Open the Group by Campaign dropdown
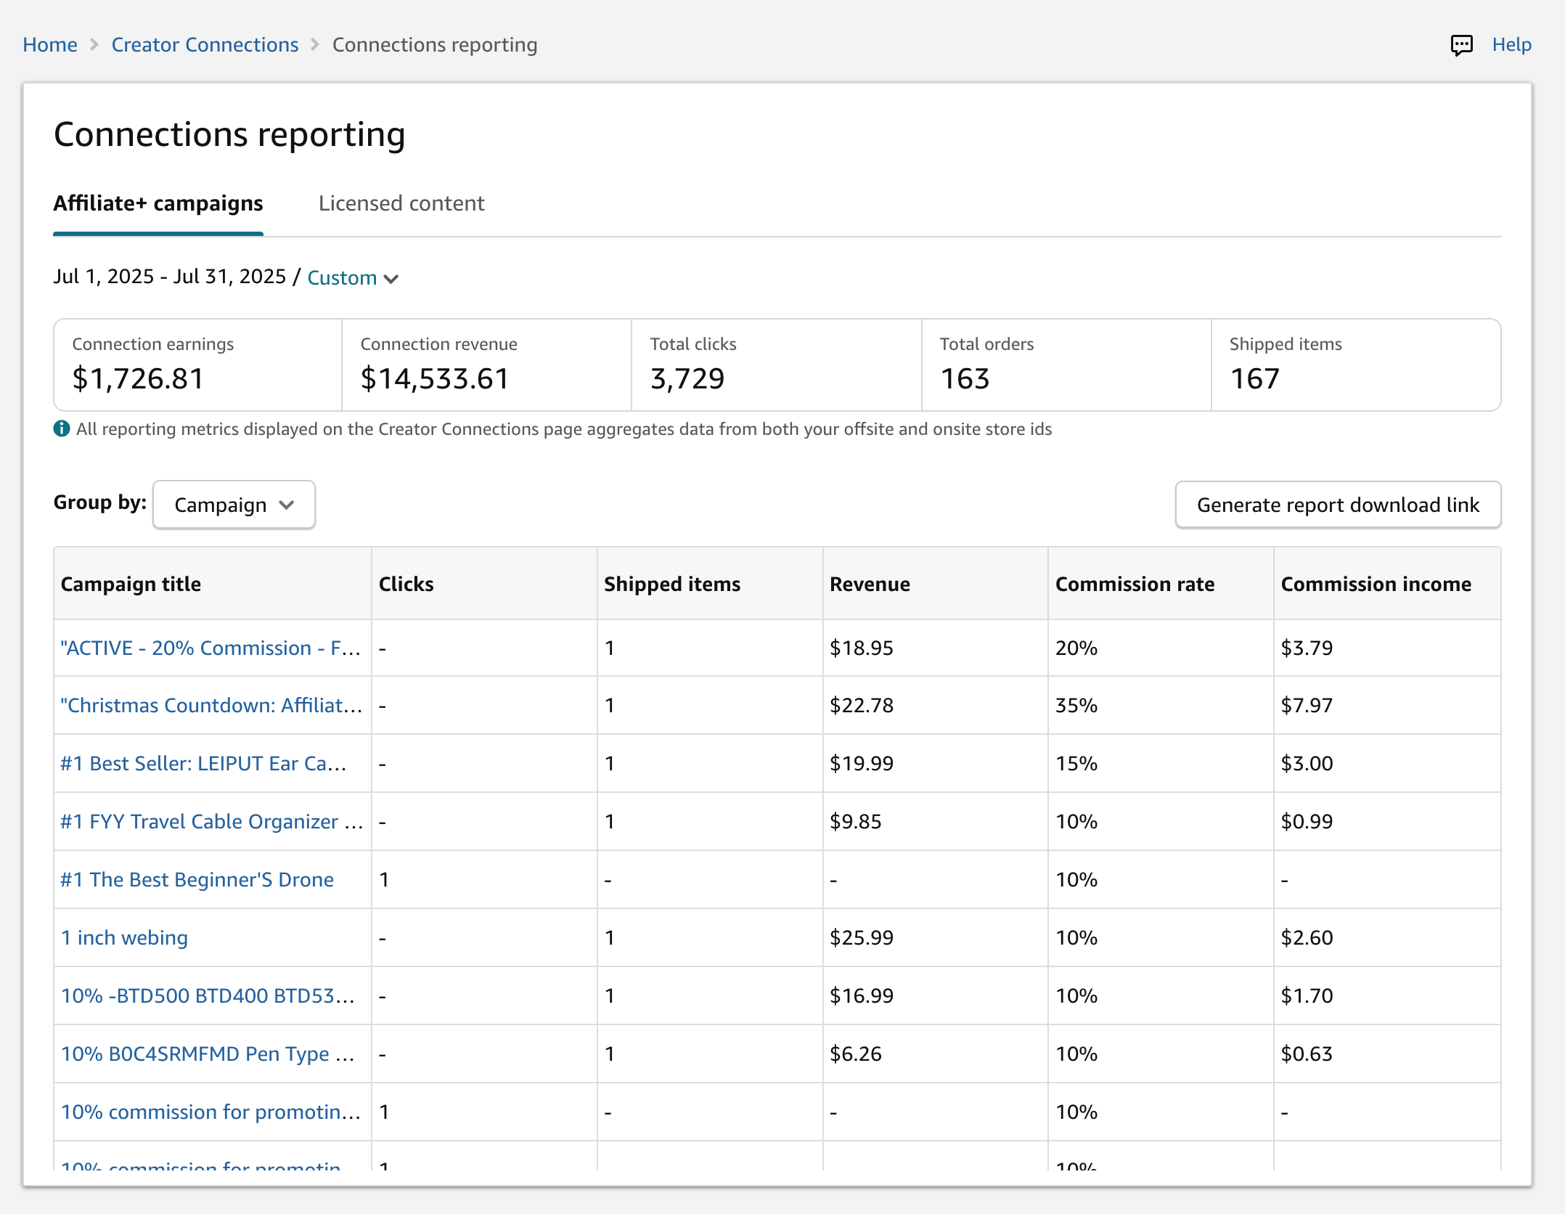1565x1214 pixels. pos(234,505)
